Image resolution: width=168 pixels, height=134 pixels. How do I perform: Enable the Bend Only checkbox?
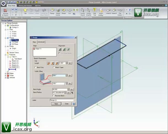tap(35, 67)
